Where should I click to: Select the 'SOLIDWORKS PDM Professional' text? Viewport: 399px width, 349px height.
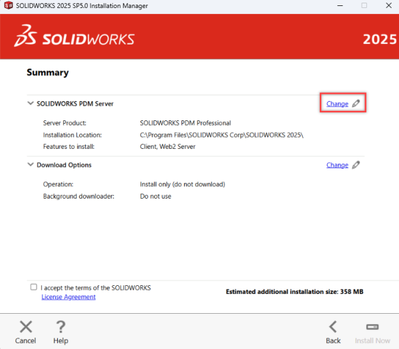(x=186, y=123)
